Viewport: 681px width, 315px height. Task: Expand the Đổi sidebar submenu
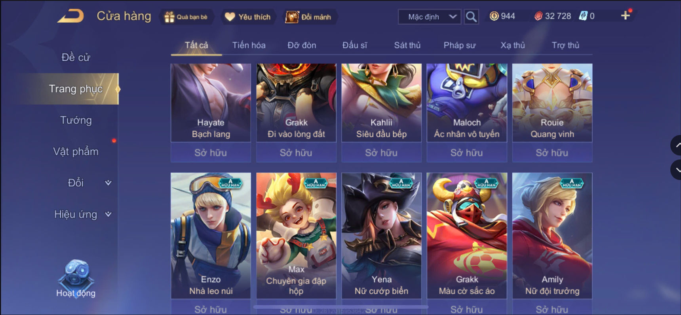[108, 183]
